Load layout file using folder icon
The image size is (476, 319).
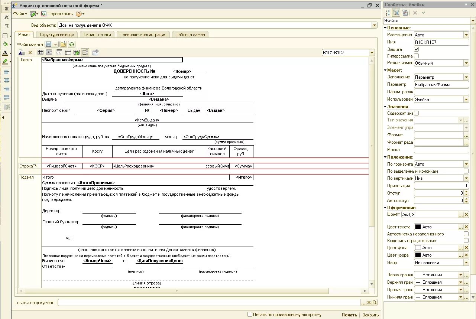pyautogui.click(x=63, y=44)
